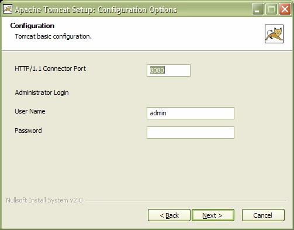Click the 'admin' text in User Name box
Viewport: 294px width, 230px height.
point(158,113)
